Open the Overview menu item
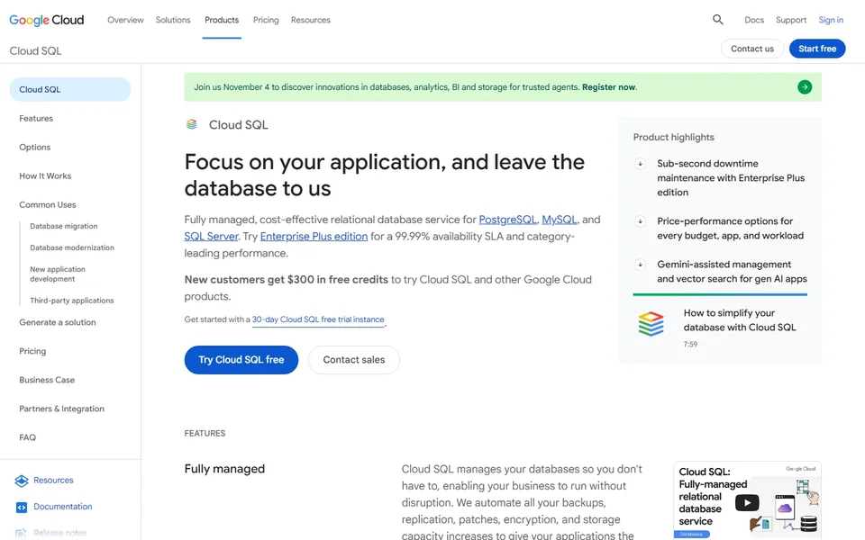Screen dimensions: 865x540 coord(125,20)
